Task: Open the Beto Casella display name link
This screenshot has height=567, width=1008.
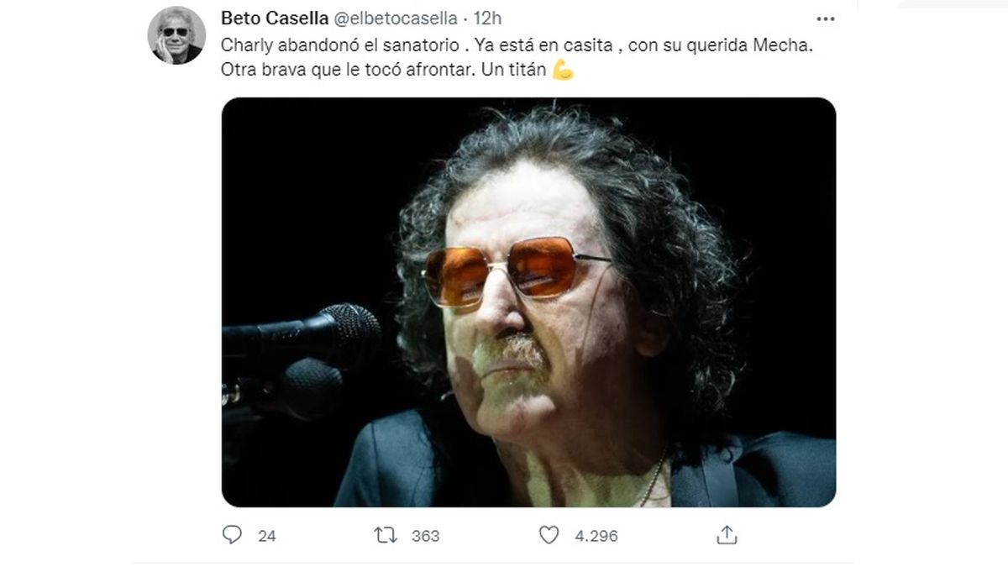Action: 276,18
